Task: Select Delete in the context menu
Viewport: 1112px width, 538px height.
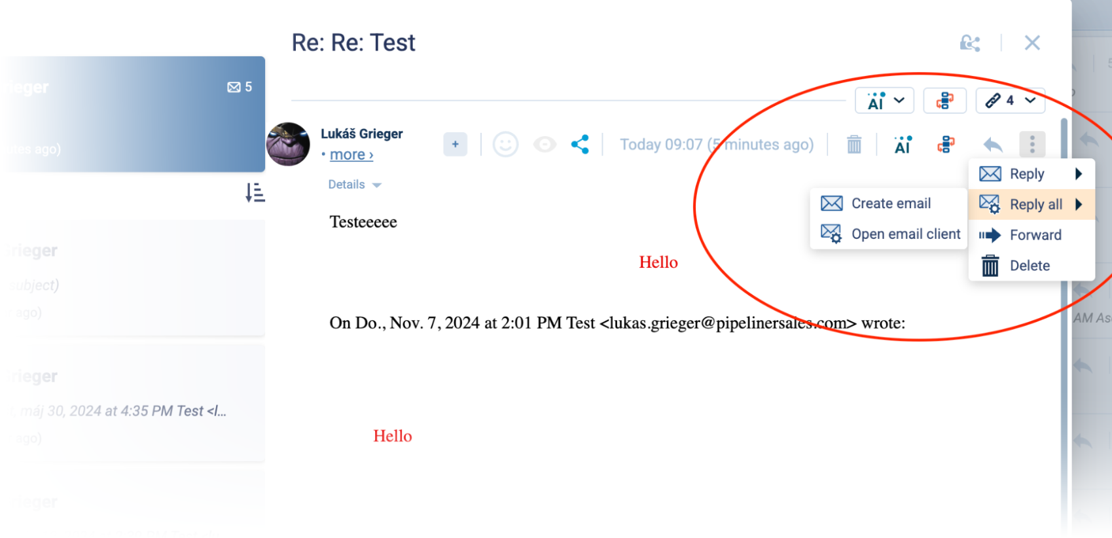Action: (x=1031, y=266)
